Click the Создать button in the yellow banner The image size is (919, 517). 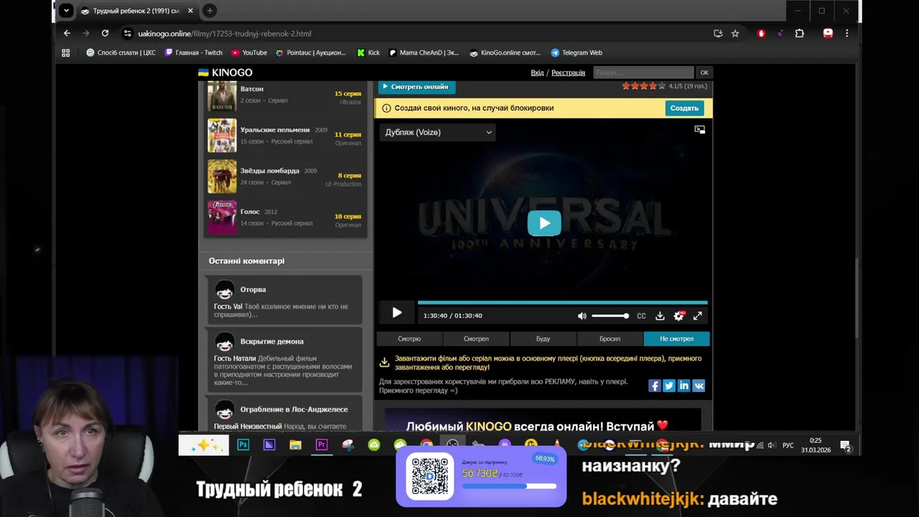coord(684,108)
